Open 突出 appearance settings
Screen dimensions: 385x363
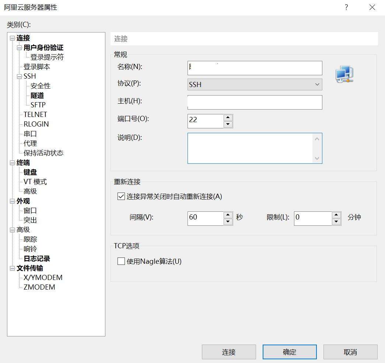[x=30, y=220]
